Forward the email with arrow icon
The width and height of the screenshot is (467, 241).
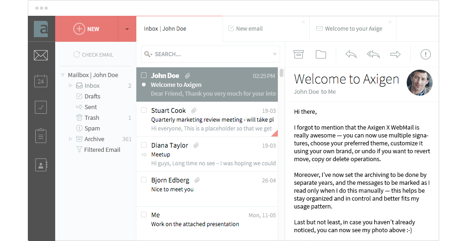(x=395, y=54)
